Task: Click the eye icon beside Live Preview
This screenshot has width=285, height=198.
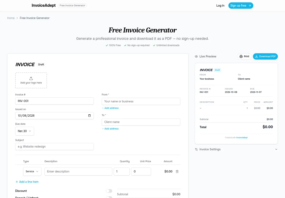Action: click(196, 56)
